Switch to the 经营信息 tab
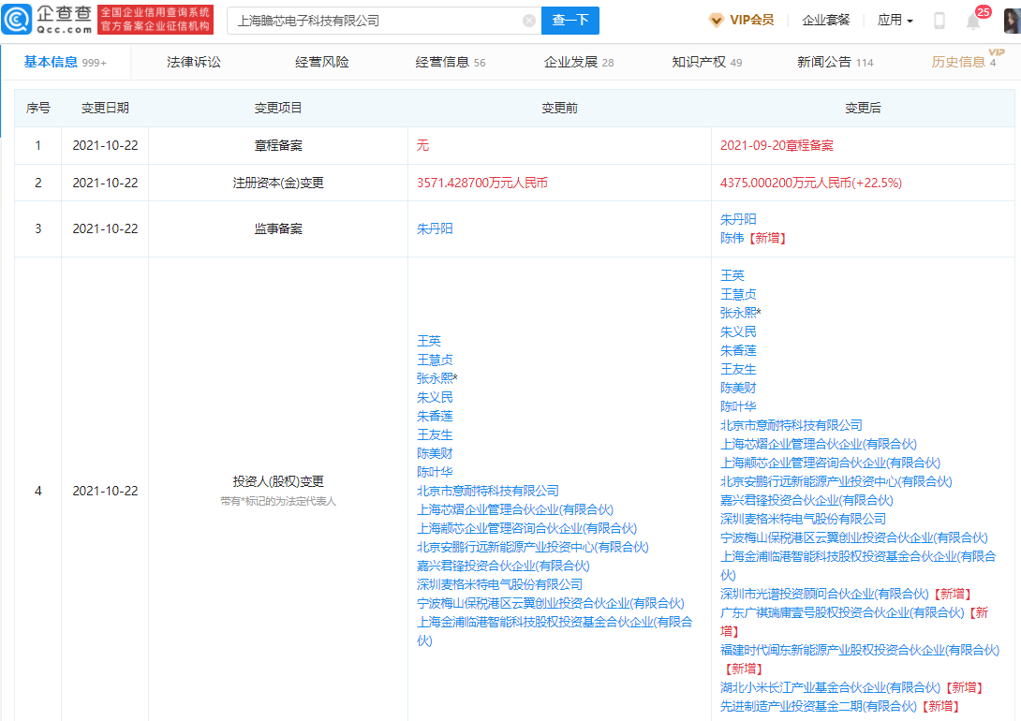 (x=450, y=63)
